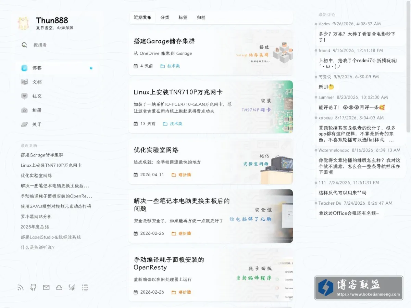Click the 博客联盟 banner
Screen dimensions: 411x308
359,288
